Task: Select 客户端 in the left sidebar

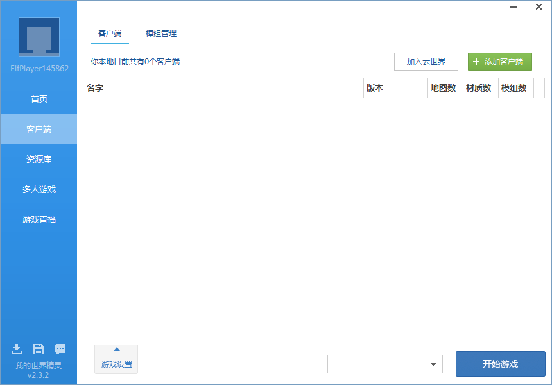Action: [39, 128]
